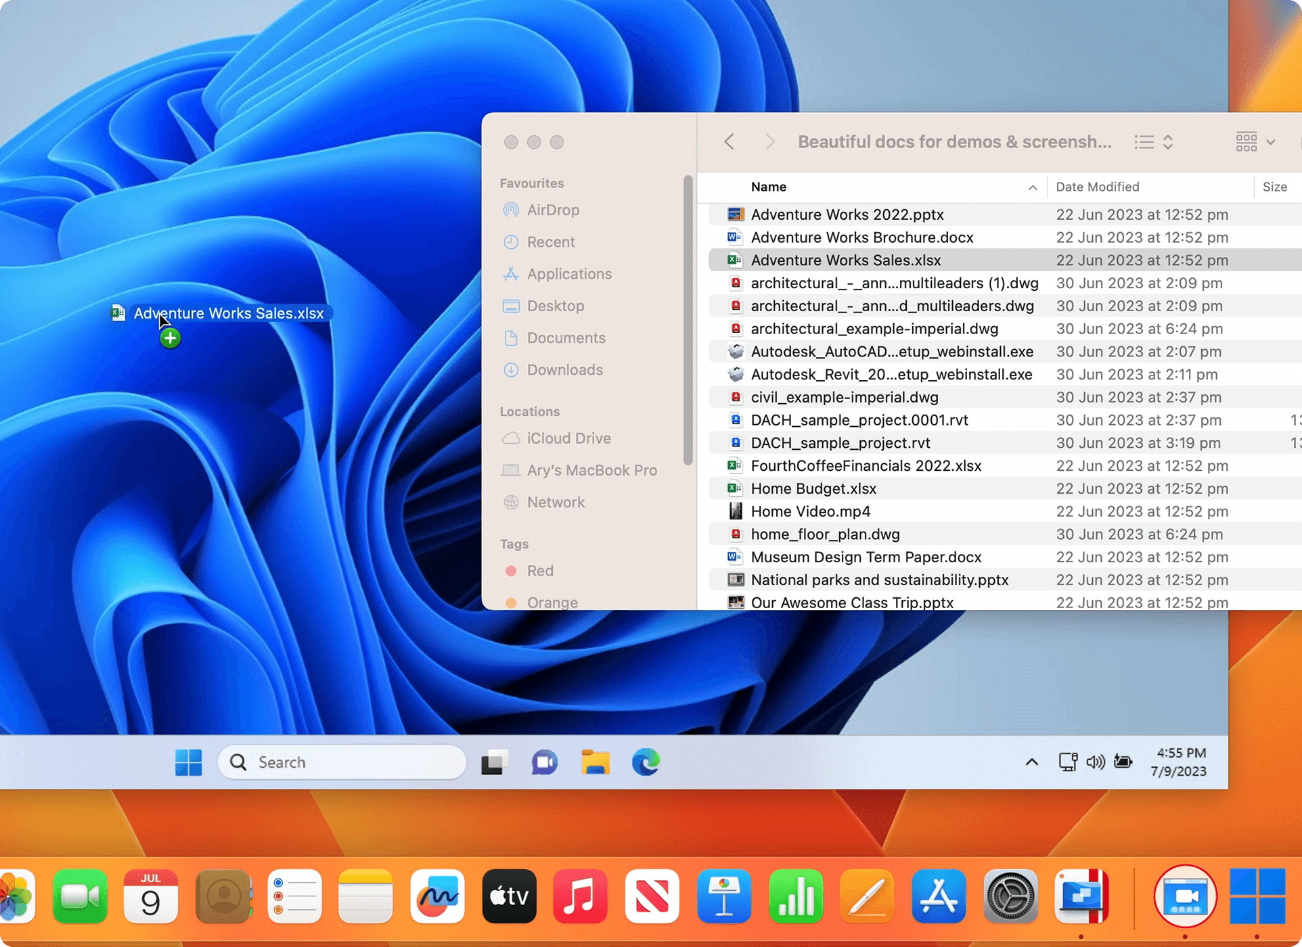1302x947 pixels.
Task: Sort files by Date Modified column
Action: [1097, 187]
